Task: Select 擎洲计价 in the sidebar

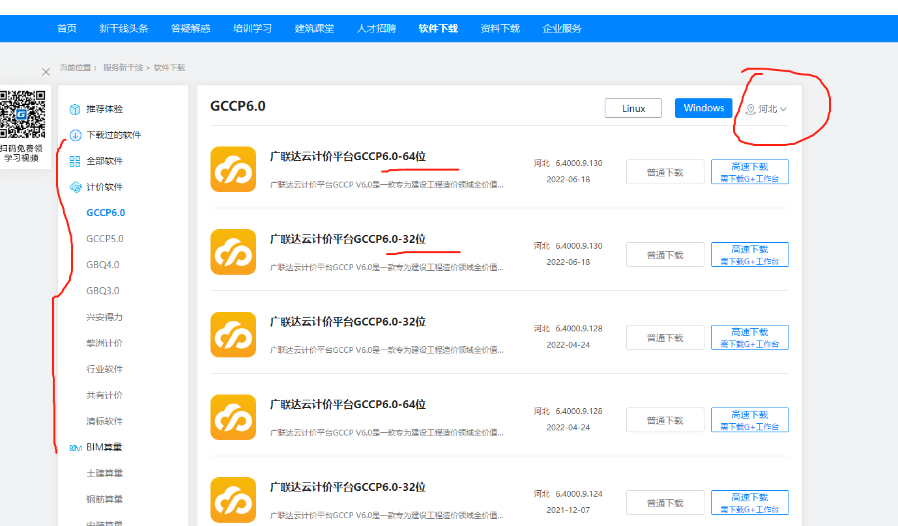Action: 104,343
